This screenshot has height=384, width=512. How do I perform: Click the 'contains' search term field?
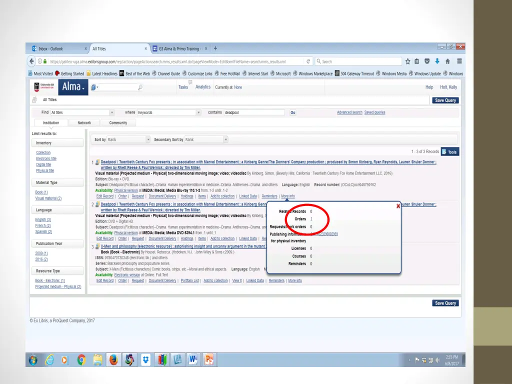click(254, 112)
